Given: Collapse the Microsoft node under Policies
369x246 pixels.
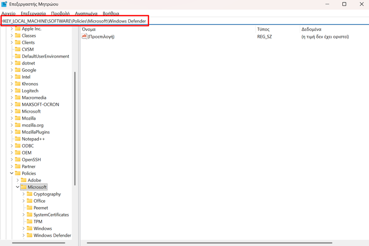Looking at the screenshot, I should (x=17, y=187).
